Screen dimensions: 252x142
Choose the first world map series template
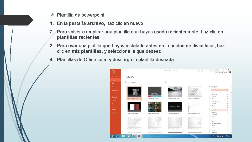pos(134,122)
